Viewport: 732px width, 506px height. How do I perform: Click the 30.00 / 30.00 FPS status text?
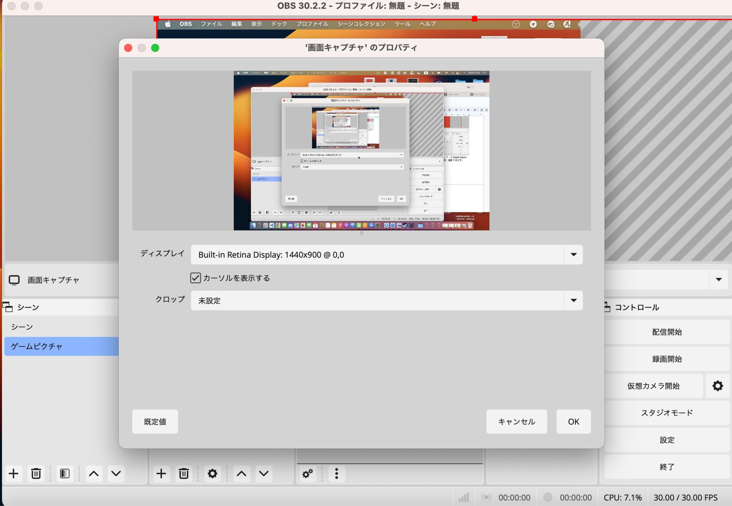[686, 497]
